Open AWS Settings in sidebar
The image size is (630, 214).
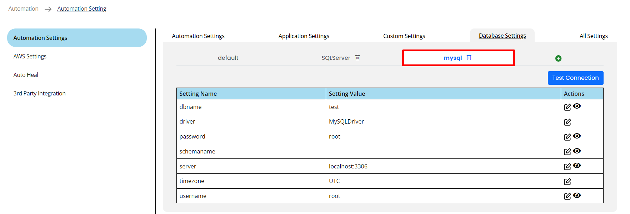30,56
